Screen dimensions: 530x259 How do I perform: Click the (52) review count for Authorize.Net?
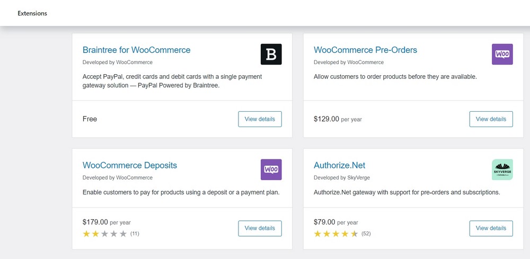click(366, 234)
